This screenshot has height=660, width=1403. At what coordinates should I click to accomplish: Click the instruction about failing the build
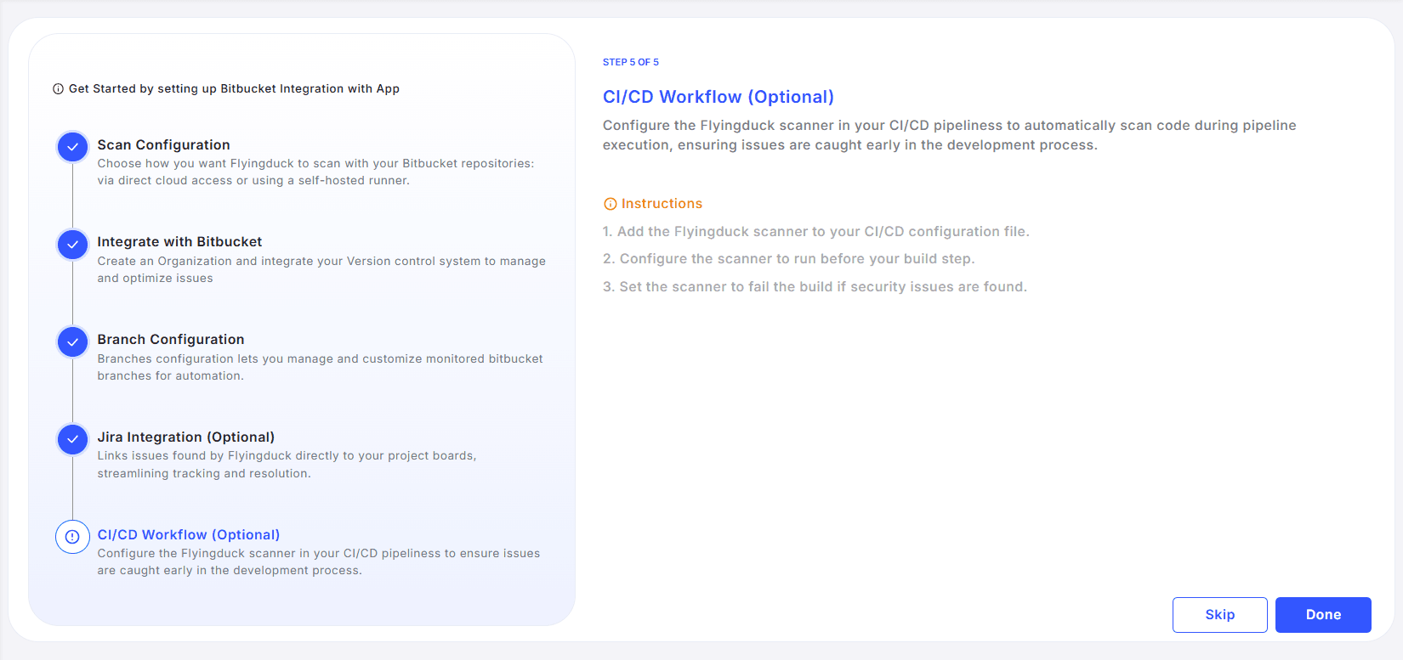[815, 287]
